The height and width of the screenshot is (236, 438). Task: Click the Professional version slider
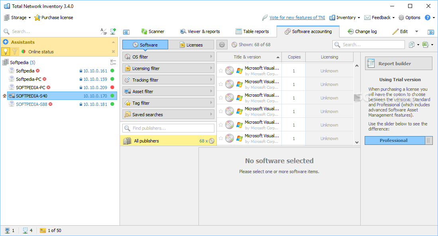pyautogui.click(x=399, y=140)
